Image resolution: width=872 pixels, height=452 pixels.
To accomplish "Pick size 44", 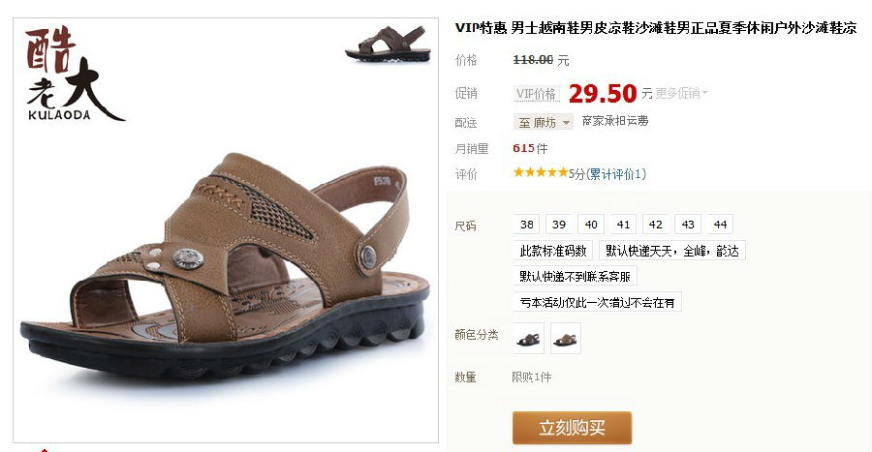I will pos(720,225).
